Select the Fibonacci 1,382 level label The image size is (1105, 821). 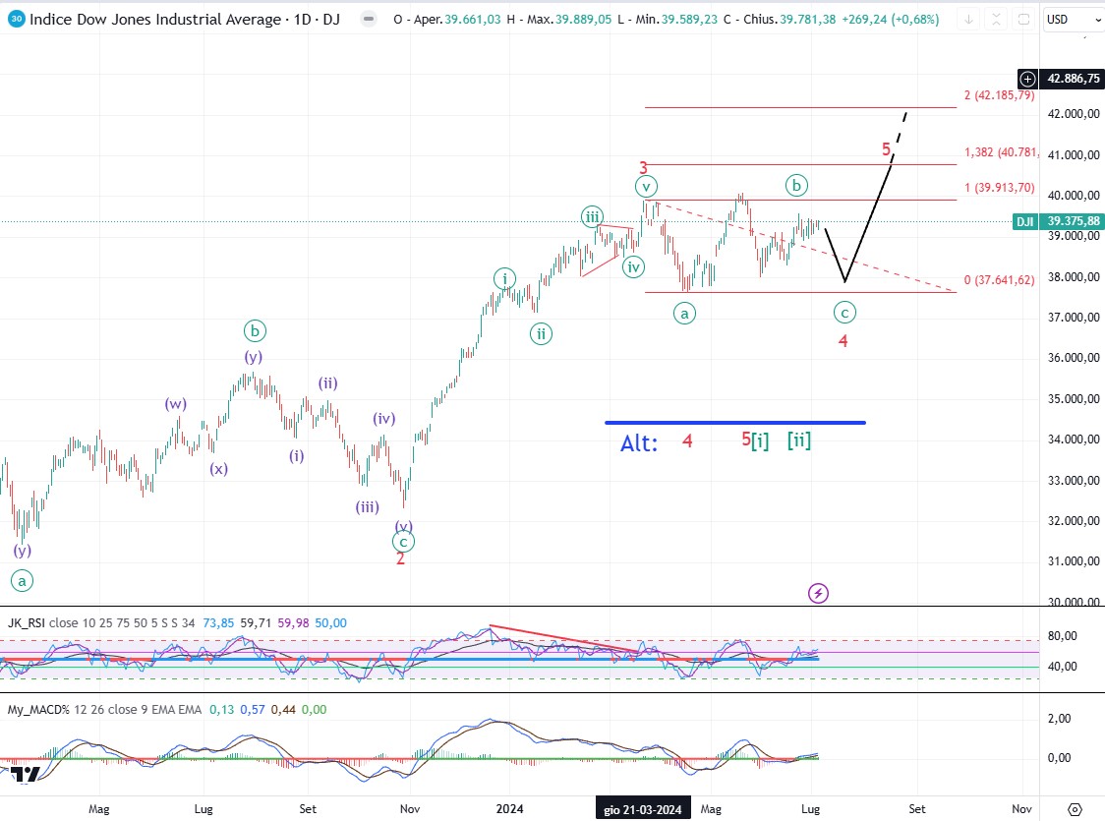1000,152
